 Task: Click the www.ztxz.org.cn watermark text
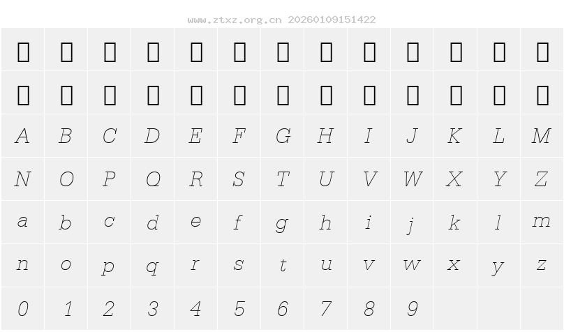[x=234, y=20]
